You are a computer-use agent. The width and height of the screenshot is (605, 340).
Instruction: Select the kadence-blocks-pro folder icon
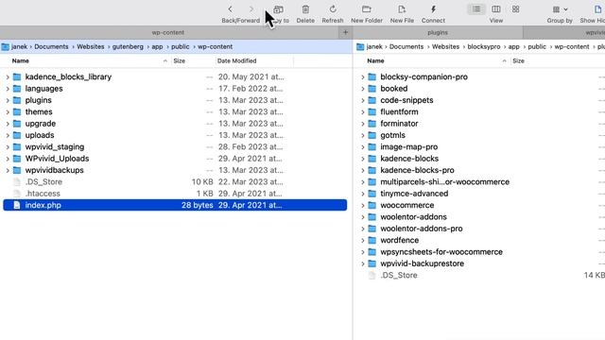[x=372, y=170]
